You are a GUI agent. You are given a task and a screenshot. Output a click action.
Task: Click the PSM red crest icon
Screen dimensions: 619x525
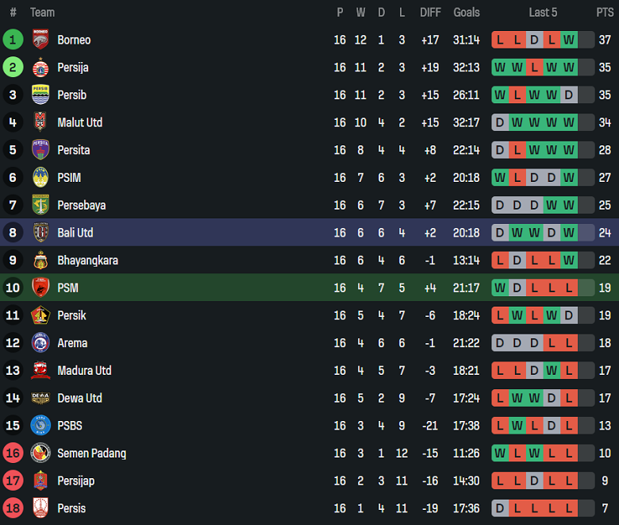(40, 288)
